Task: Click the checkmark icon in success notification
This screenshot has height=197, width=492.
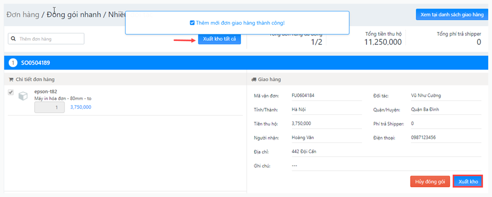Action: click(192, 23)
